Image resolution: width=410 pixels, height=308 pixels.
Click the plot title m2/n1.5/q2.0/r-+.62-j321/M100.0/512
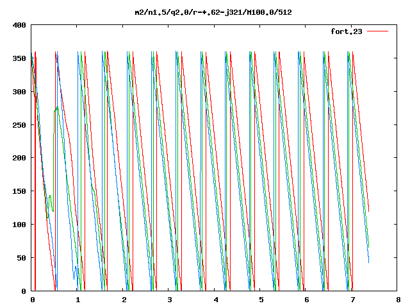pyautogui.click(x=213, y=12)
